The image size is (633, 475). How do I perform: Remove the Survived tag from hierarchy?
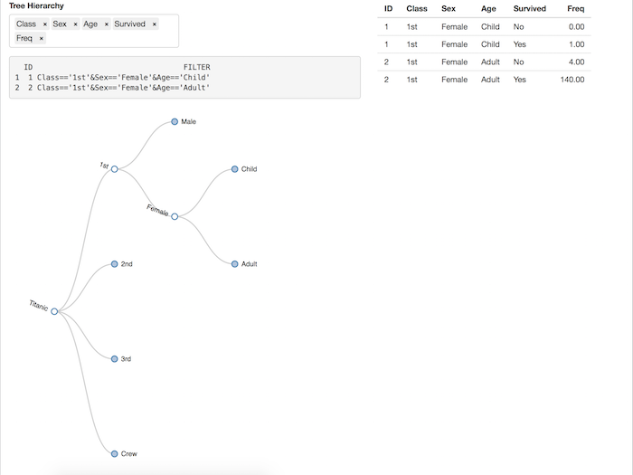coord(155,24)
